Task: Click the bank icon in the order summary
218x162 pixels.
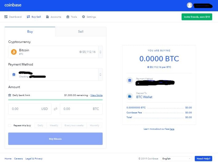Action: [130, 80]
